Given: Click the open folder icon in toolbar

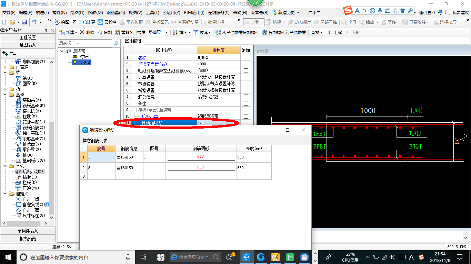Looking at the screenshot, I should point(12,22).
